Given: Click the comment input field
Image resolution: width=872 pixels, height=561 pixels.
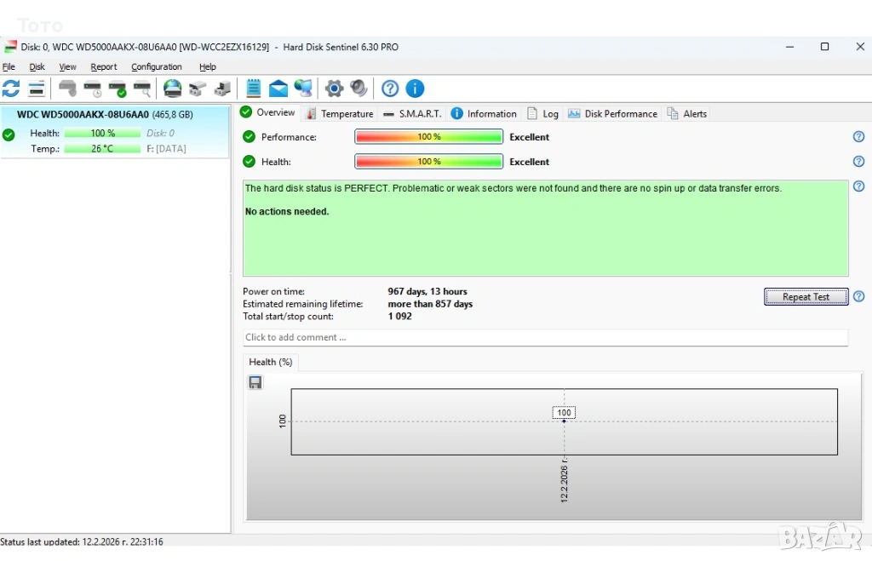Looking at the screenshot, I should pos(545,338).
